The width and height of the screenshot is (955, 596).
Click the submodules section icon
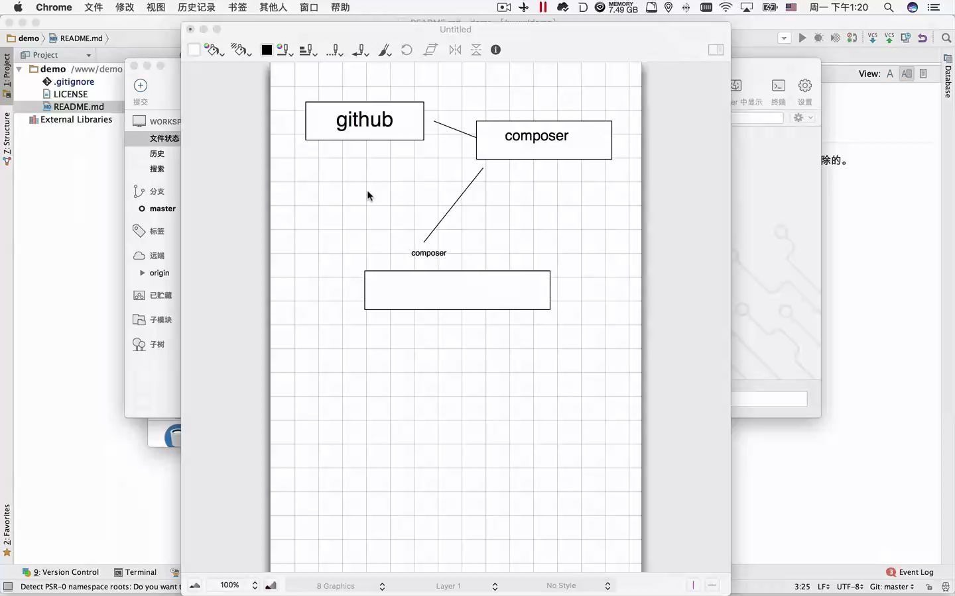click(139, 320)
